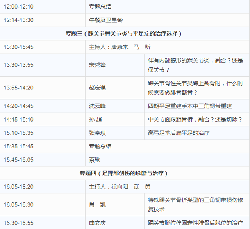Click the topic about 踝上截骨 and 腓骨截骨
Image resolution: width=250 pixels, height=229 pixels.
[195, 88]
